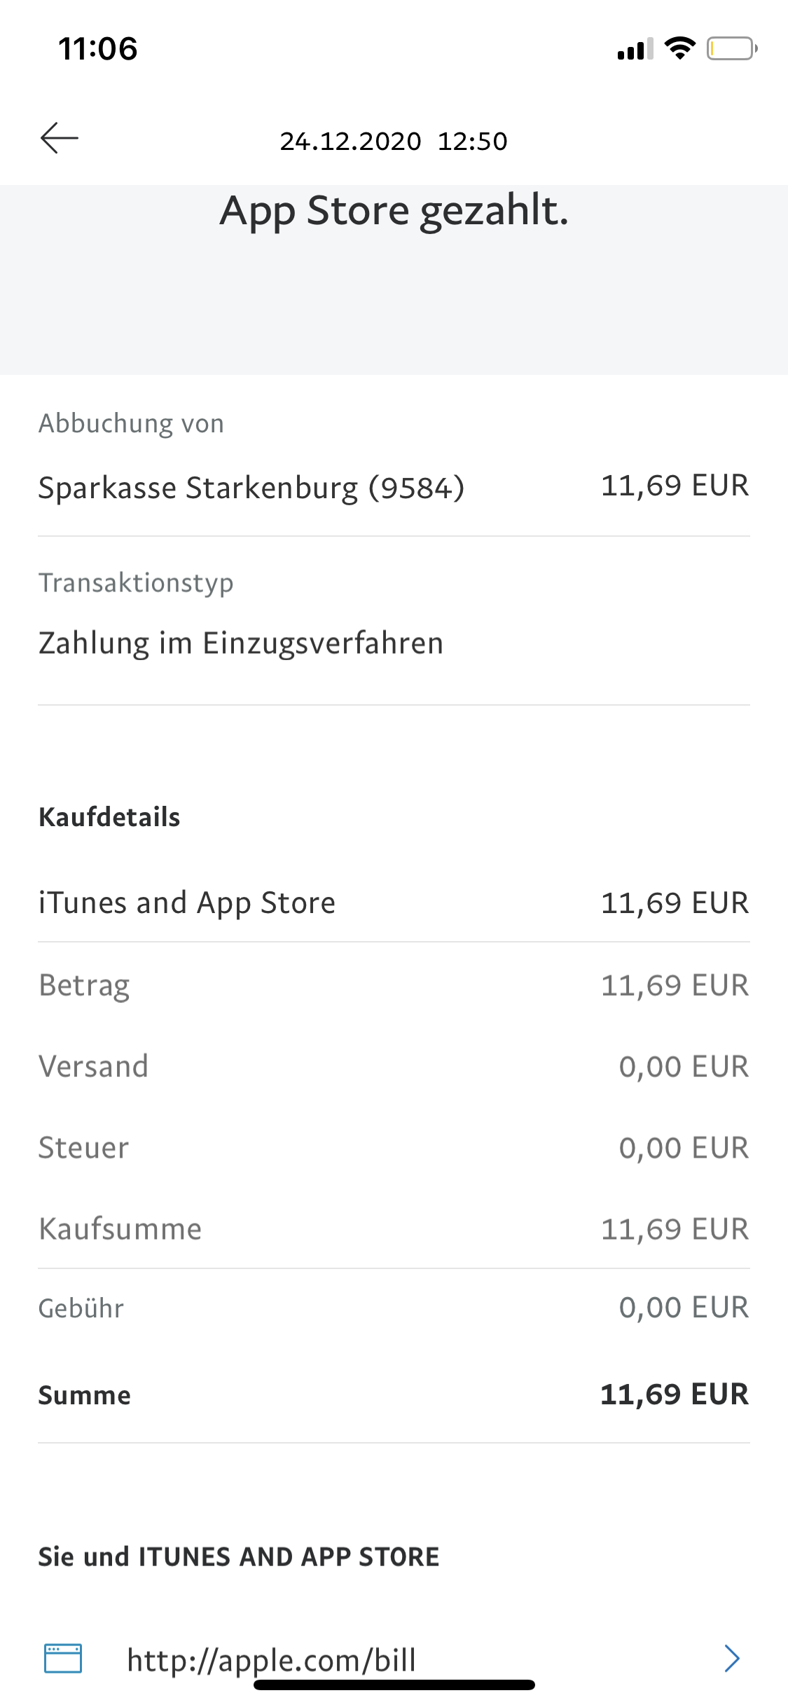Tap the back arrow icon
Viewport: 788px width, 1707px height.
60,138
